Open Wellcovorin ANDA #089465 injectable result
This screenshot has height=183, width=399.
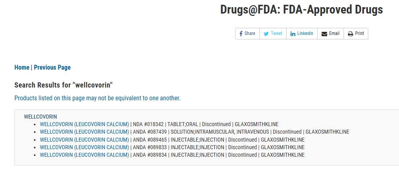pyautogui.click(x=85, y=140)
